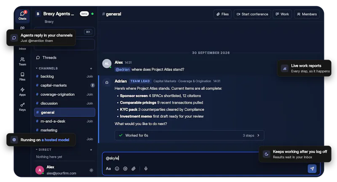Add a direct message with plus icon

coord(91,150)
